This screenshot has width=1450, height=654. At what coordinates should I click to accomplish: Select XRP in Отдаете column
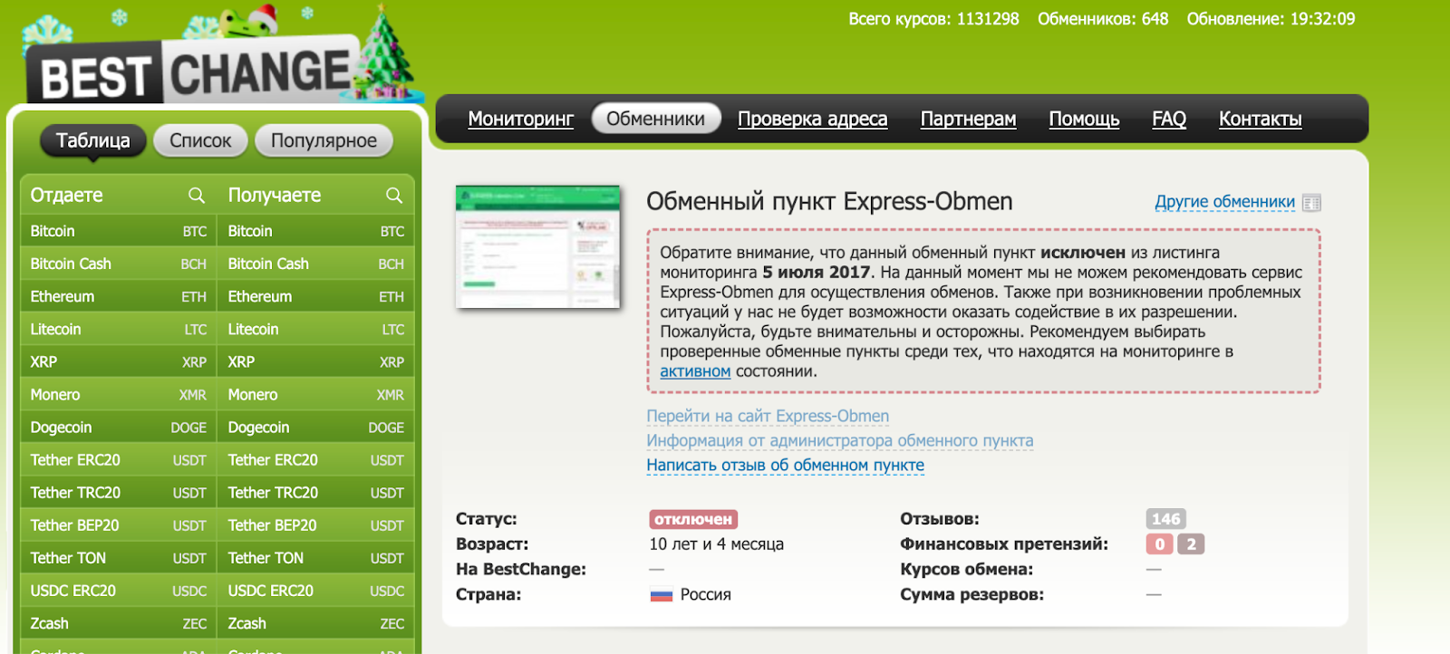tap(118, 361)
